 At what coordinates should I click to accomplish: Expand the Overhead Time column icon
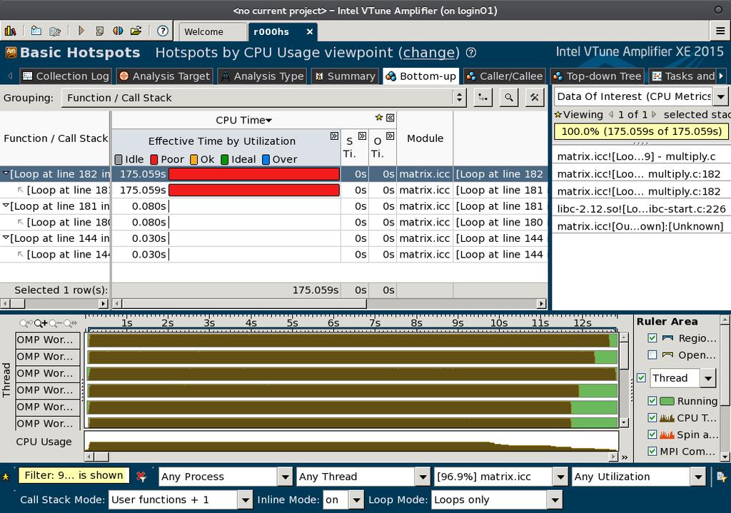[x=390, y=136]
